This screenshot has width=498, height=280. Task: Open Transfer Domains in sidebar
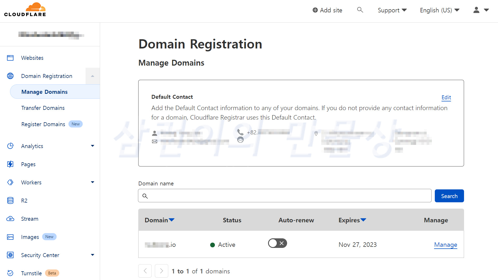tap(43, 108)
